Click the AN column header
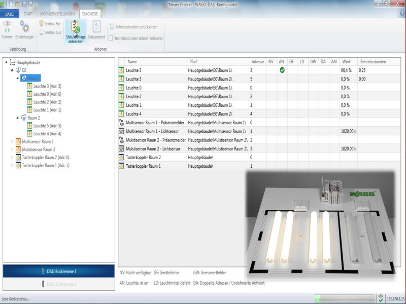The image size is (406, 304). (282, 61)
